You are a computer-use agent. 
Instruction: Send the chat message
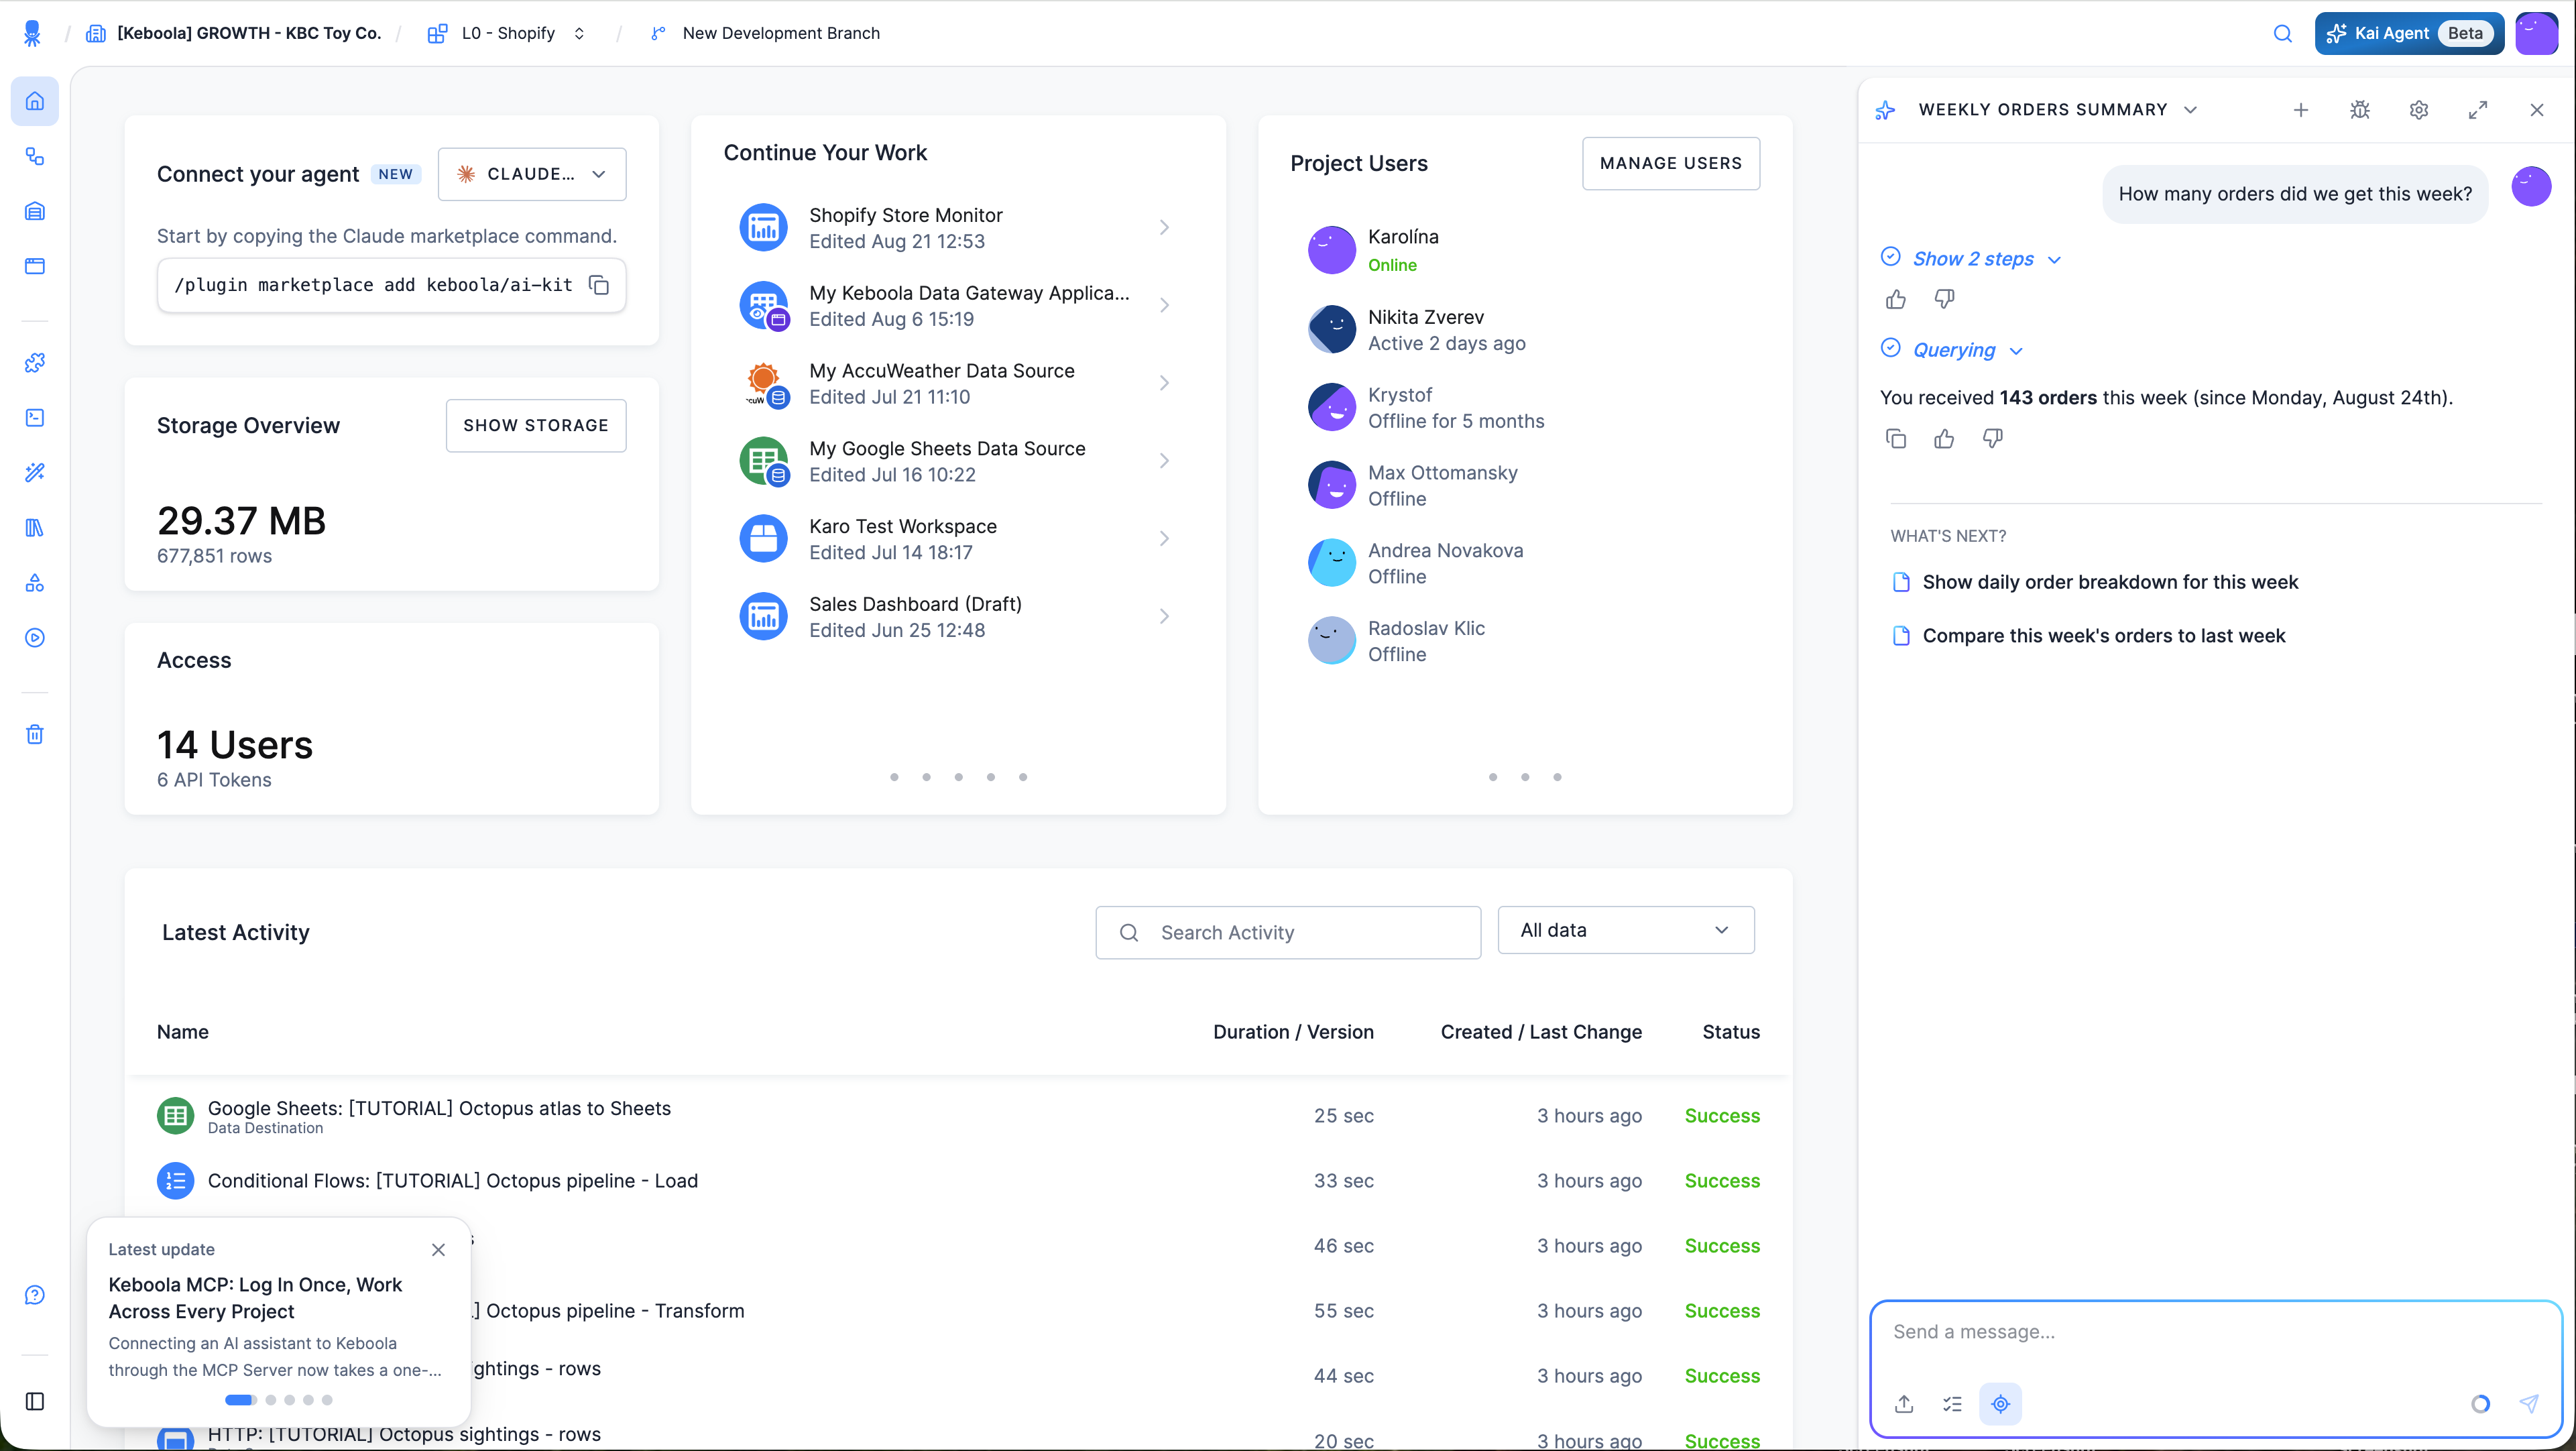2528,1404
